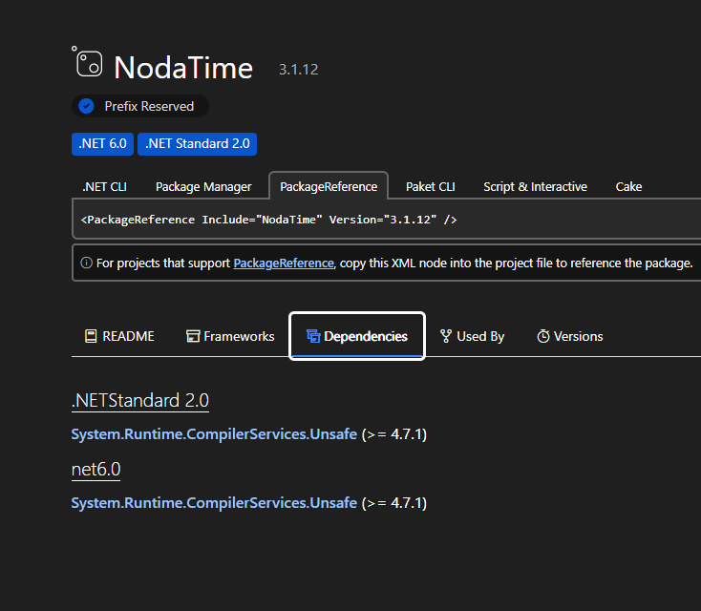The height and width of the screenshot is (611, 701).
Task: Open System.Runtime.CompilerServices.Unsafe link under net6.0
Action: pos(214,503)
